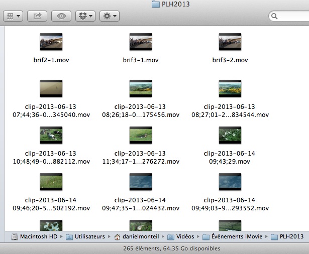Click danielmonteil home folder in path bar
The image size is (309, 254).
point(141,236)
